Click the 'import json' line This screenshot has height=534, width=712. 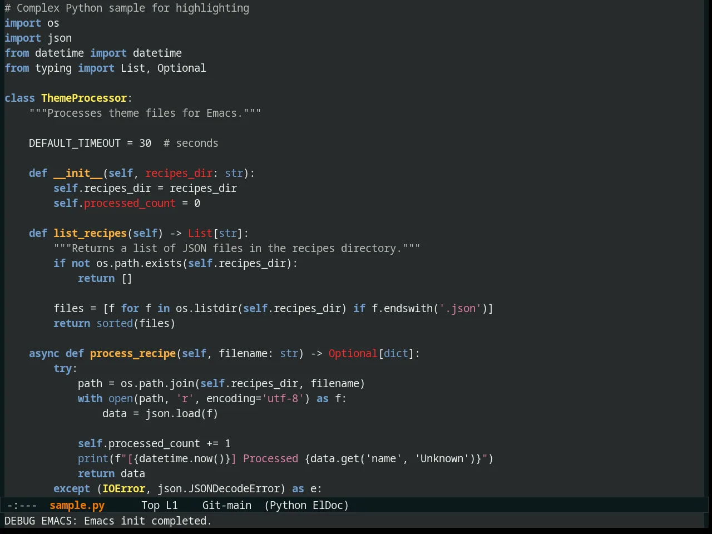point(38,38)
